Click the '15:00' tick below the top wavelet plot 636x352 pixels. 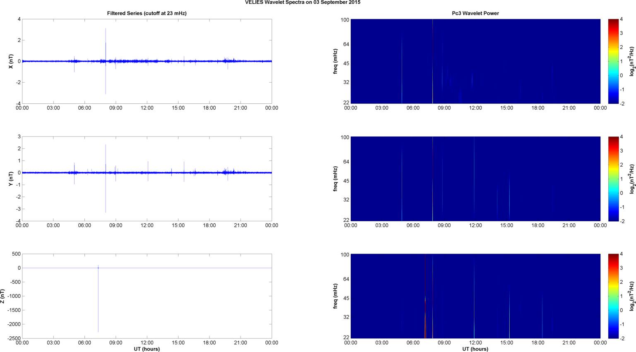pos(507,108)
